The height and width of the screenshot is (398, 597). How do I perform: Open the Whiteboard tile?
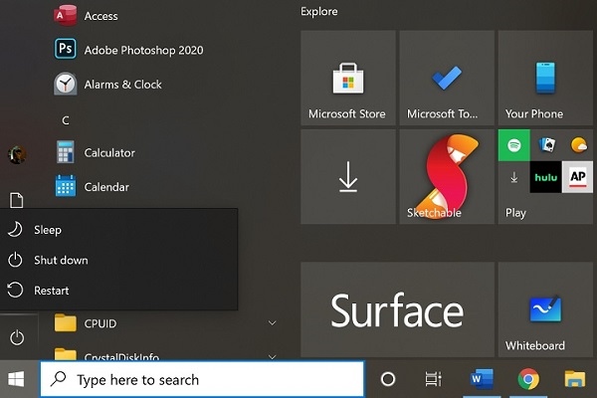[x=545, y=309]
